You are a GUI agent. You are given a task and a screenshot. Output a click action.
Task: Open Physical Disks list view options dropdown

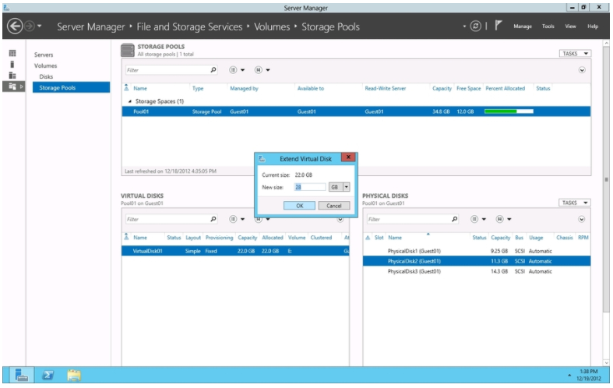pos(478,219)
